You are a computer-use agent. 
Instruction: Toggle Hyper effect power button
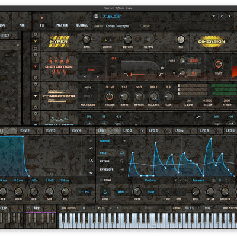click(36, 34)
